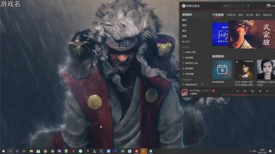The height and width of the screenshot is (154, 275).
Task: Open 我喜欢的音乐 playlist
Action: coord(190,85)
